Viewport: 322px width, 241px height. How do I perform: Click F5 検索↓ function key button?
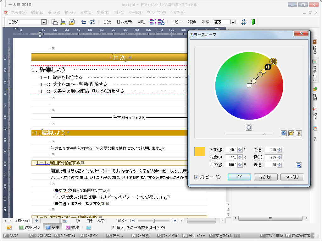pyautogui.click(x=114, y=236)
